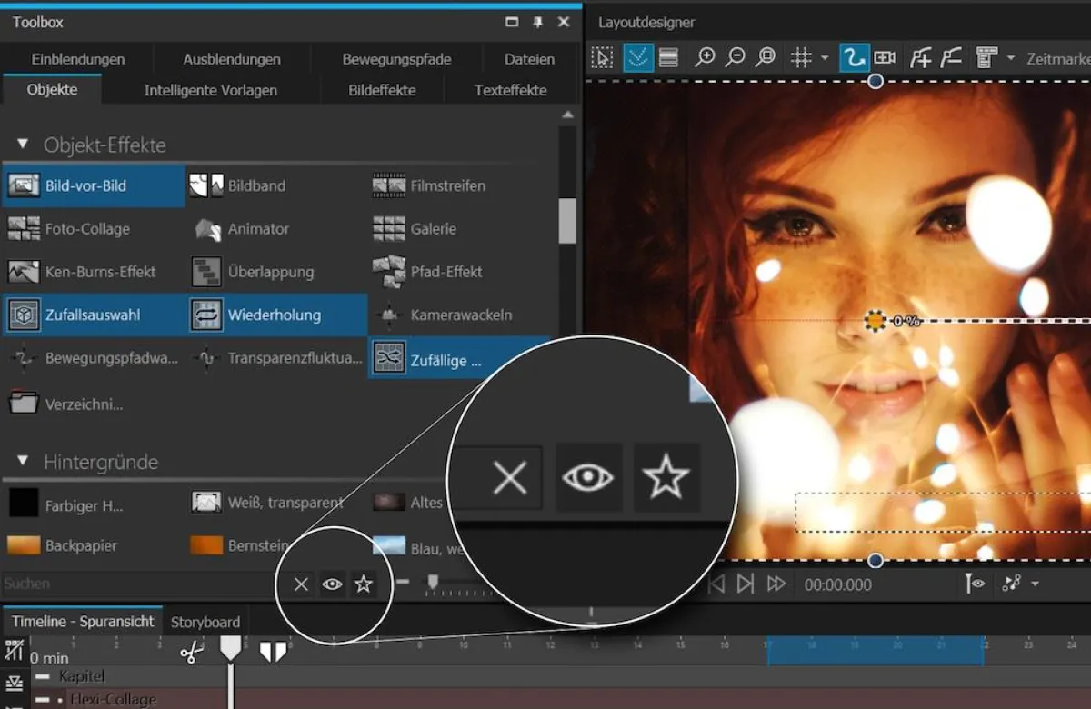Select the motion path tool icon
The width and height of the screenshot is (1091, 709).
(x=853, y=58)
